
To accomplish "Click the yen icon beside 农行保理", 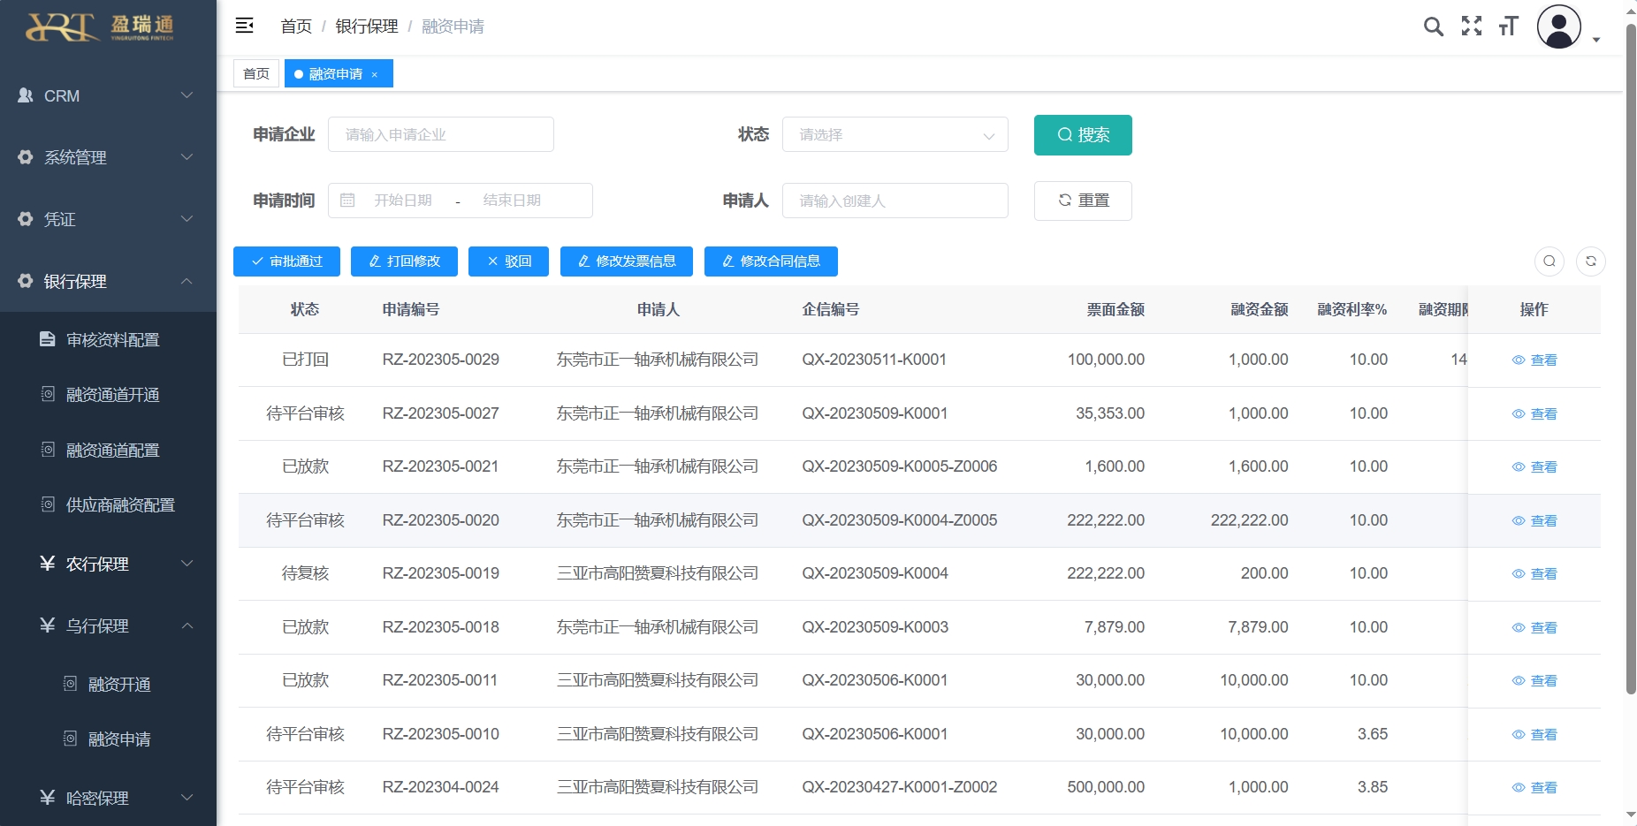I will [48, 564].
